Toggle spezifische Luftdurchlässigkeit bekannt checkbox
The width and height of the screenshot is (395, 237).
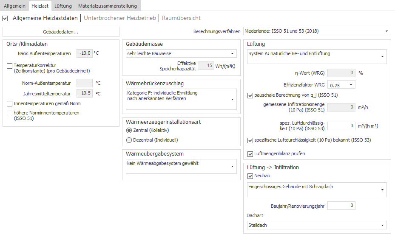click(250, 140)
